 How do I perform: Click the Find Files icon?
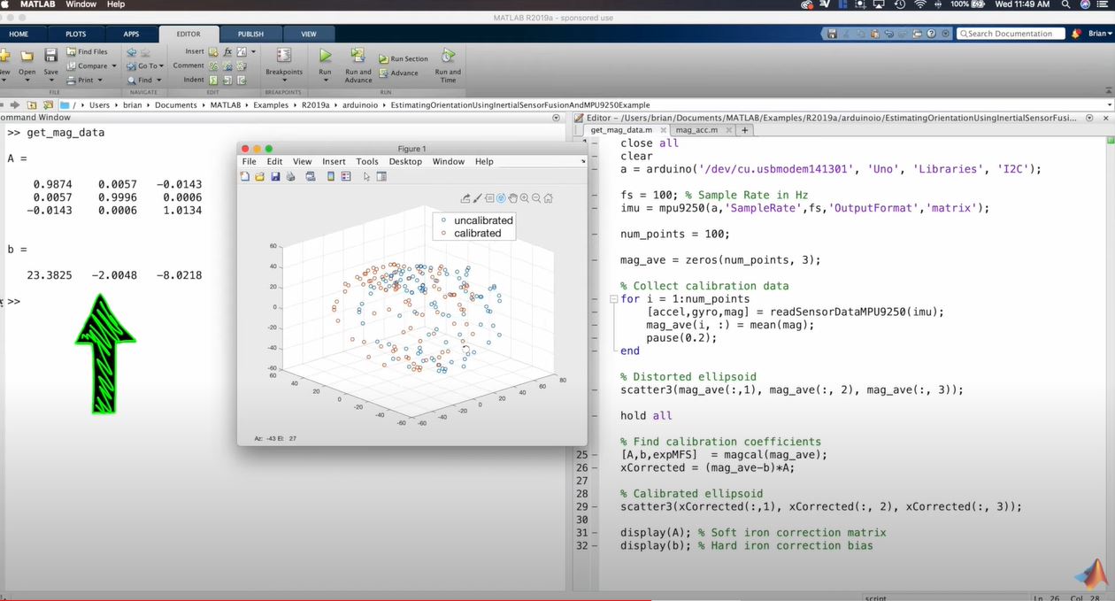pyautogui.click(x=72, y=52)
